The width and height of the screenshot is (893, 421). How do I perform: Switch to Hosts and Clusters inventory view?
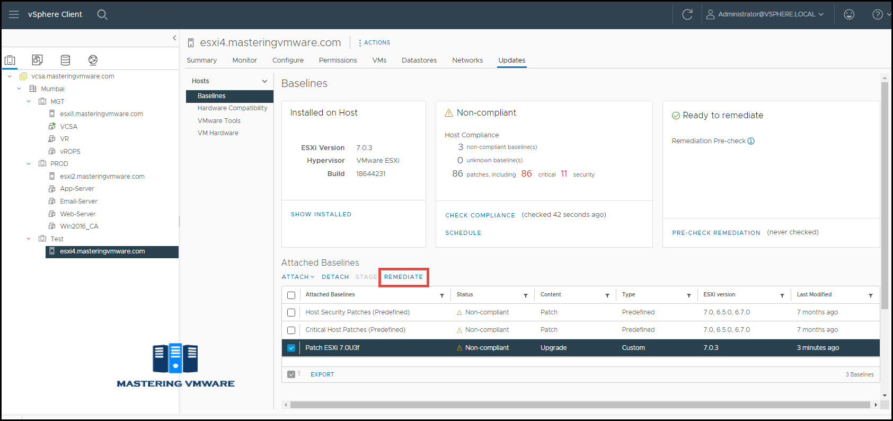point(10,60)
